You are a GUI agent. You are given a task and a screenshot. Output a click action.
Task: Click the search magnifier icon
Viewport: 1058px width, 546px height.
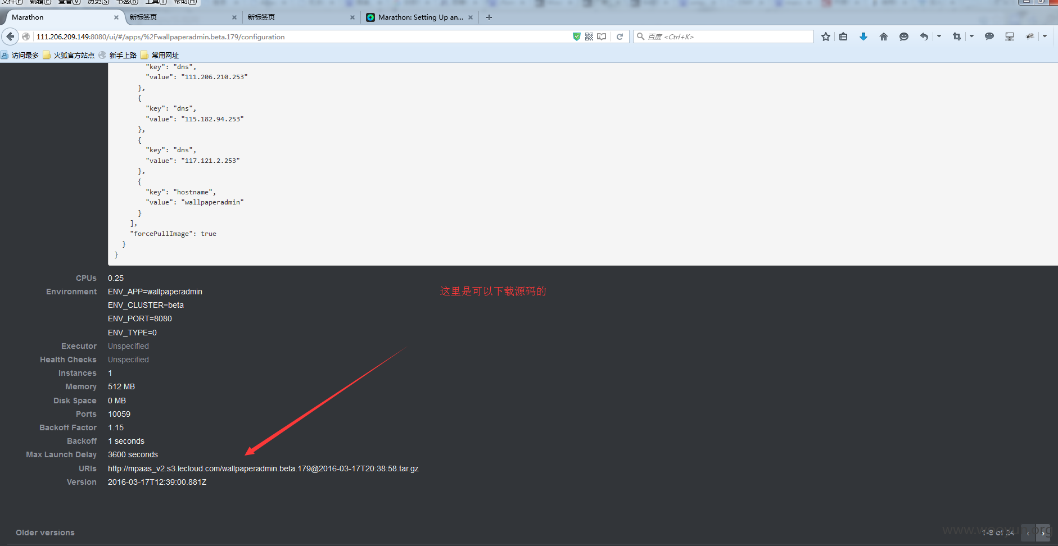point(640,37)
